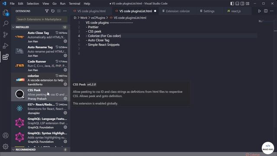Open manage gear for Code Runner
This screenshot has height=156, width=277.
[65, 70]
